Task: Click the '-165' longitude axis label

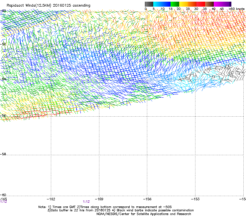Action: coord(3,199)
